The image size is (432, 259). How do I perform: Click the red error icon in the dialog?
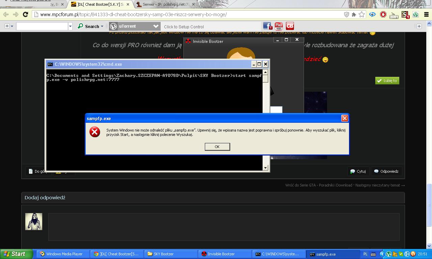click(95, 132)
